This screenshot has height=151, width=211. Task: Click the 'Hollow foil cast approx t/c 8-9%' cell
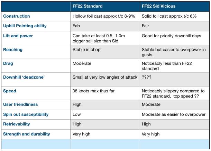click(104, 16)
